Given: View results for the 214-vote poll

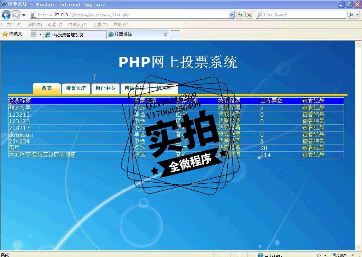Looking at the screenshot, I should click(x=313, y=154).
